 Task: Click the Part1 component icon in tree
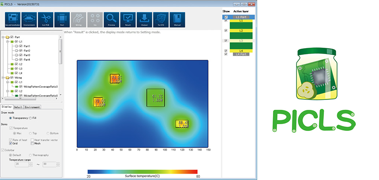17,46
